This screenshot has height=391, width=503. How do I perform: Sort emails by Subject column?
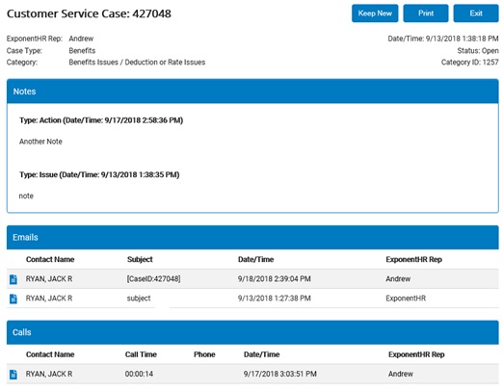[140, 259]
